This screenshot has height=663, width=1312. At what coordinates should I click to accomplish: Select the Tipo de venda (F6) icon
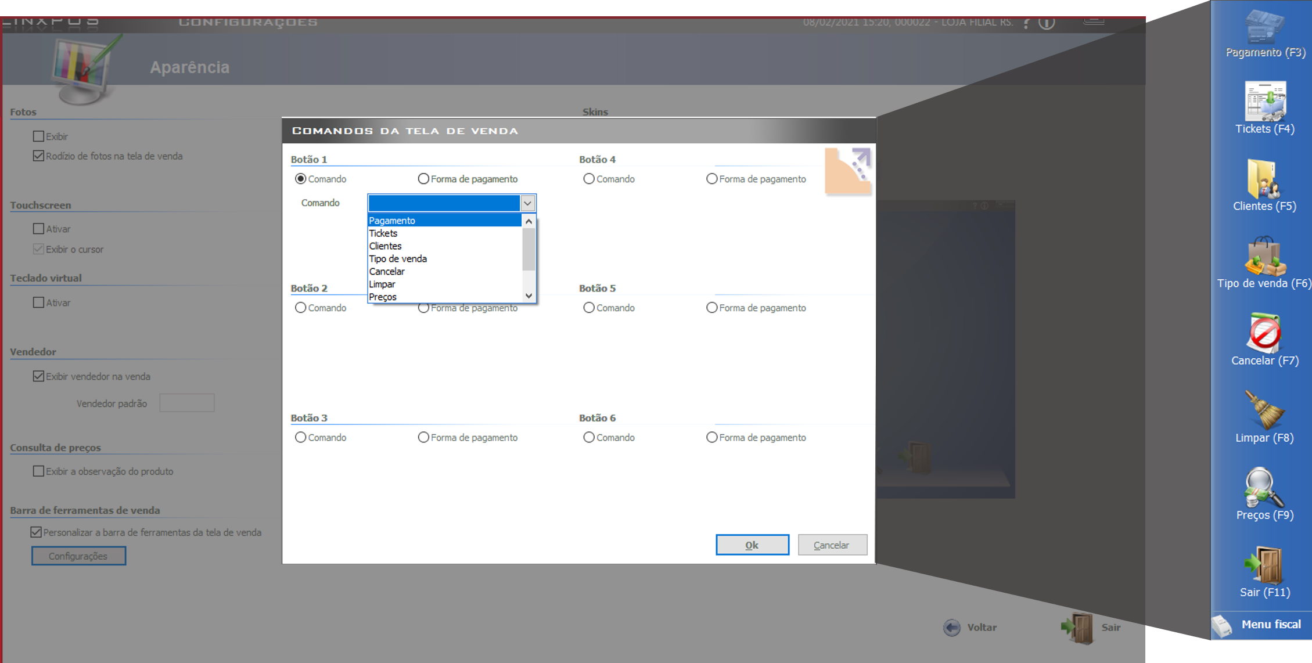point(1264,257)
